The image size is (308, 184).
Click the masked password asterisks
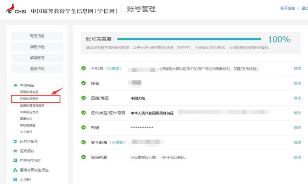click(x=142, y=128)
